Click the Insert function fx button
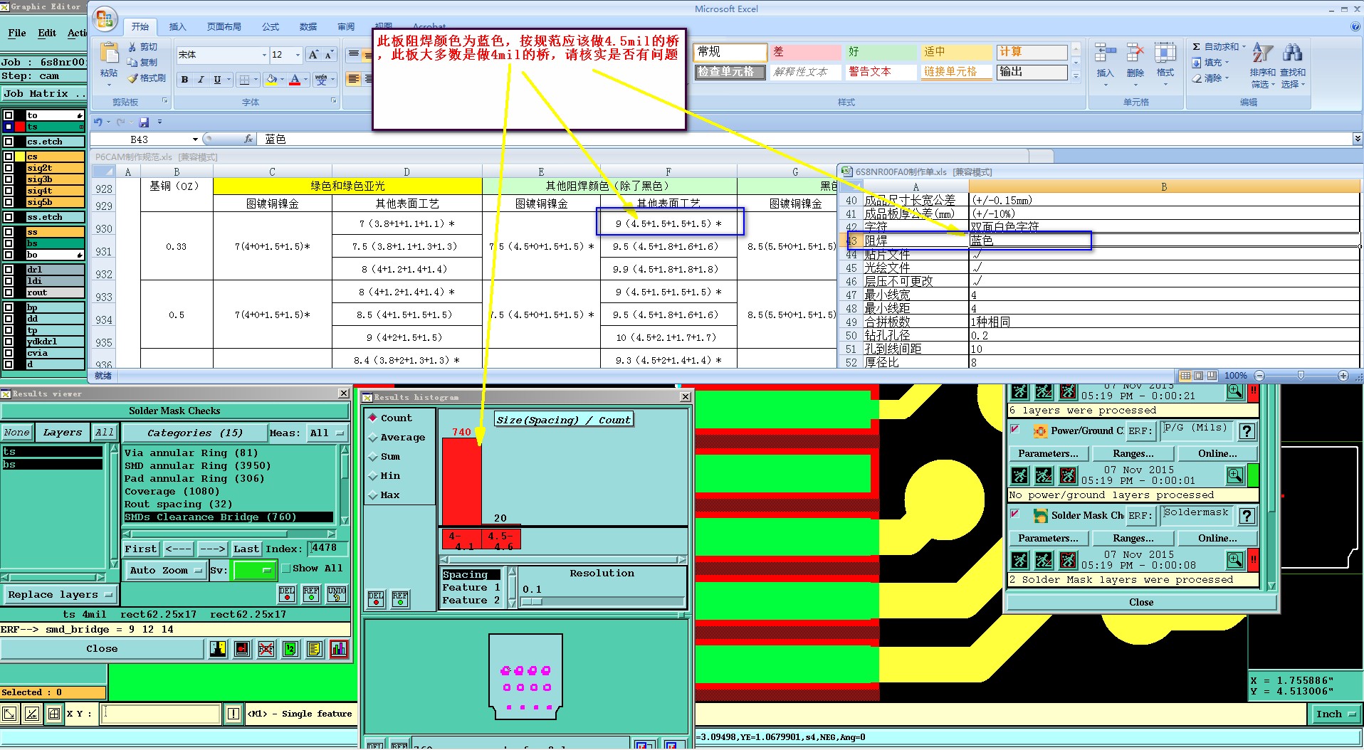 point(248,139)
